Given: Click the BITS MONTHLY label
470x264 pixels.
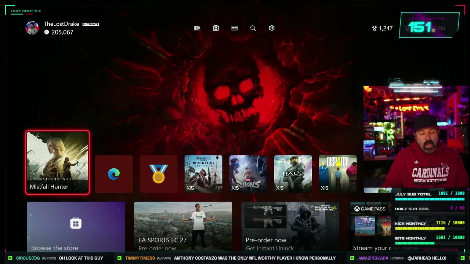Looking at the screenshot, I should 411,238.
